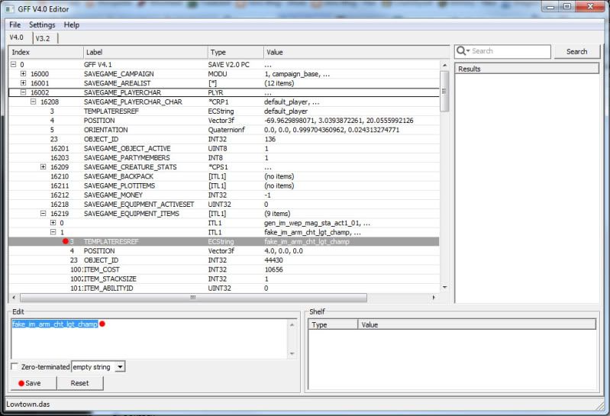The width and height of the screenshot is (610, 416).
Task: Click the Save button
Action: pos(33,383)
